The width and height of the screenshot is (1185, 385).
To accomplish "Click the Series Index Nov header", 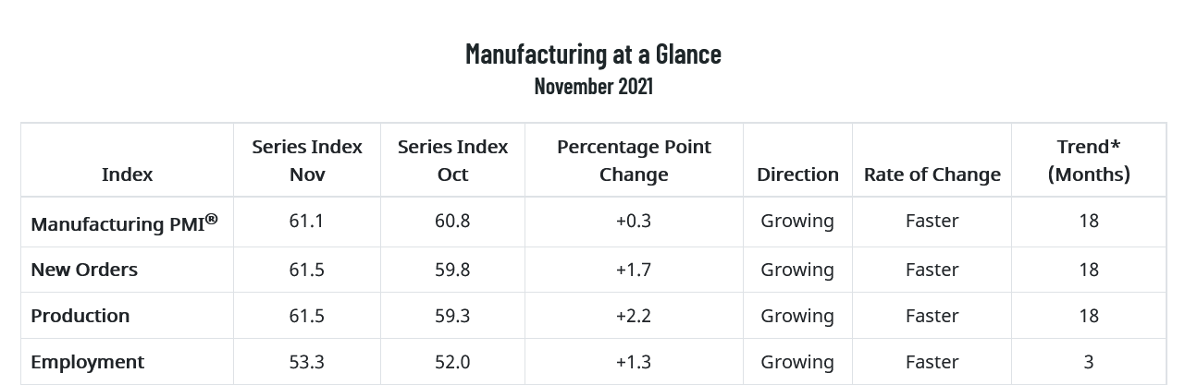I will [x=307, y=161].
